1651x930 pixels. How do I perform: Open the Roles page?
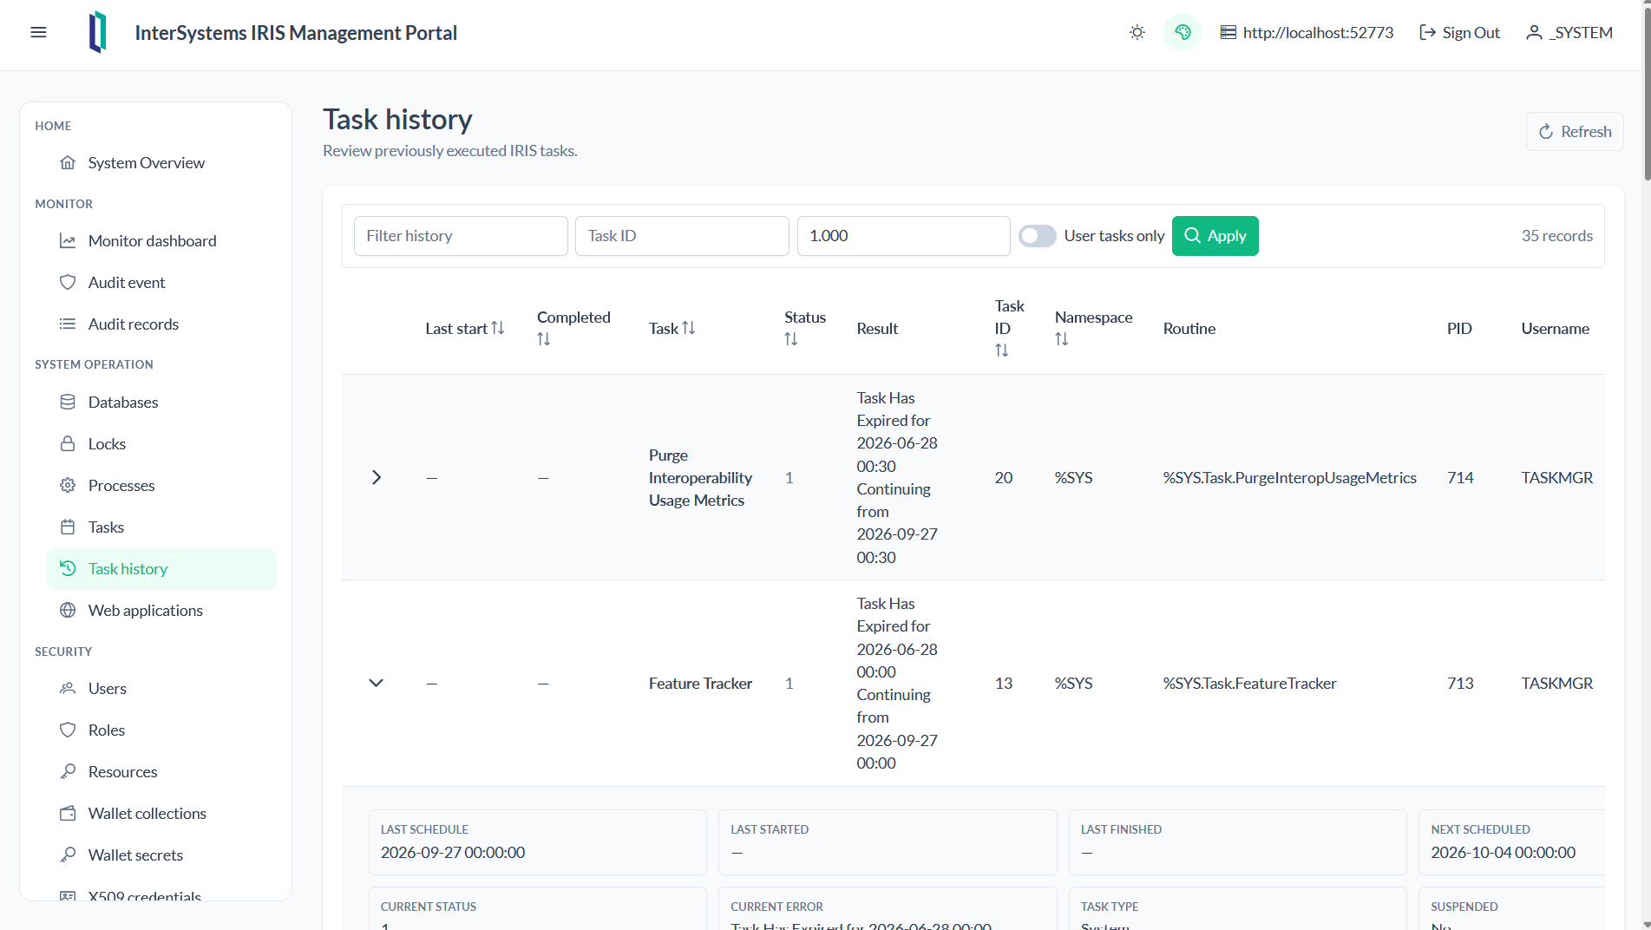(162, 730)
